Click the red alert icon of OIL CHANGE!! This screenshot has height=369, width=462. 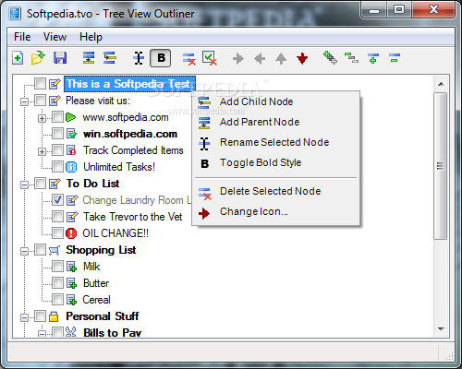pyautogui.click(x=71, y=233)
